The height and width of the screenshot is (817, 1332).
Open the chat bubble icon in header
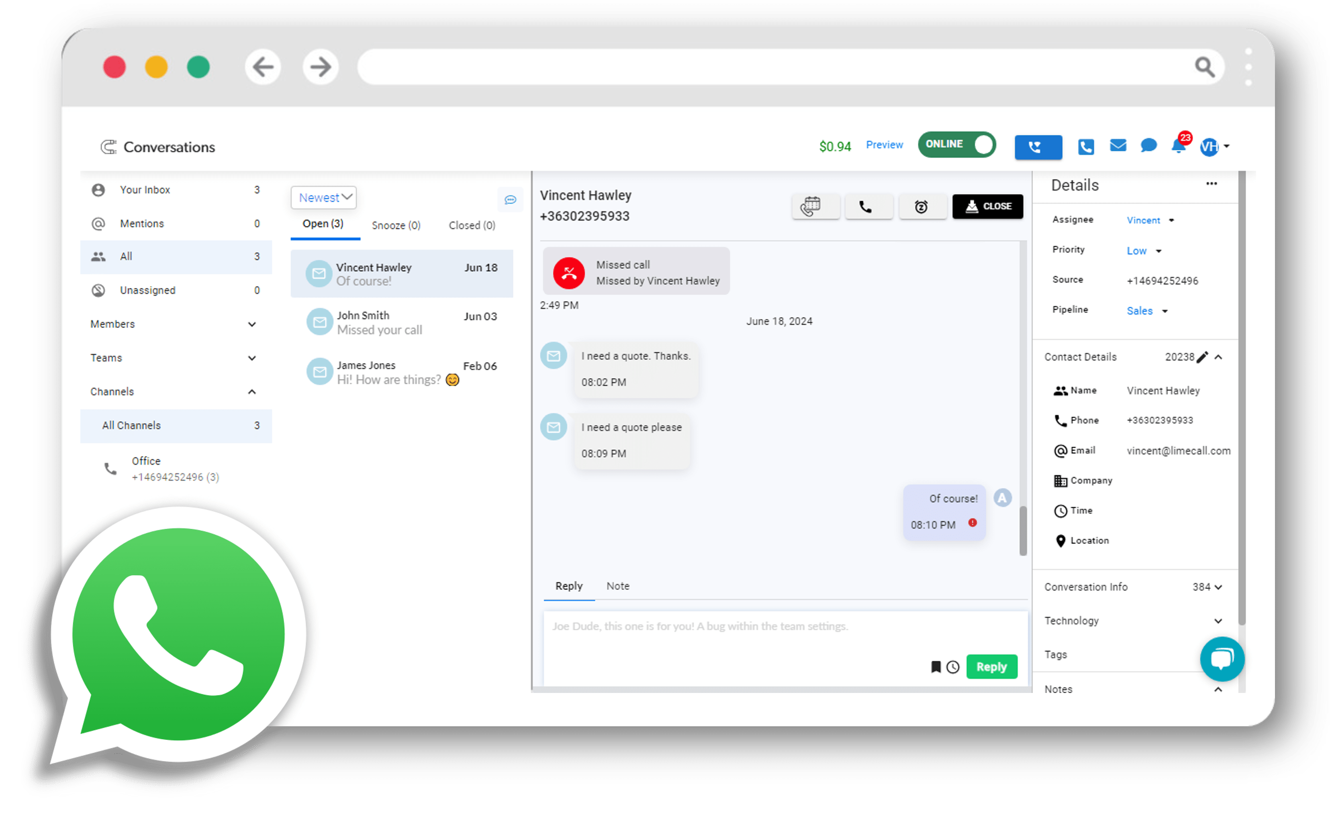pos(1148,145)
